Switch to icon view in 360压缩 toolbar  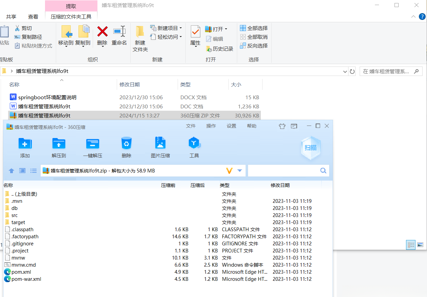(x=22, y=171)
